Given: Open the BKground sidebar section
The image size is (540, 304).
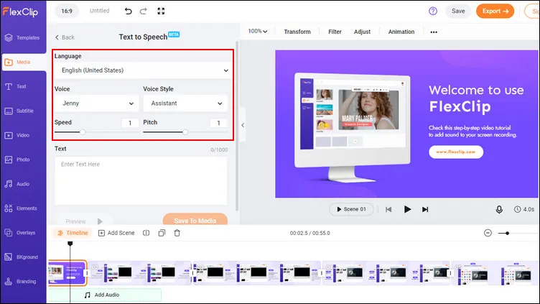Looking at the screenshot, I should tap(23, 257).
